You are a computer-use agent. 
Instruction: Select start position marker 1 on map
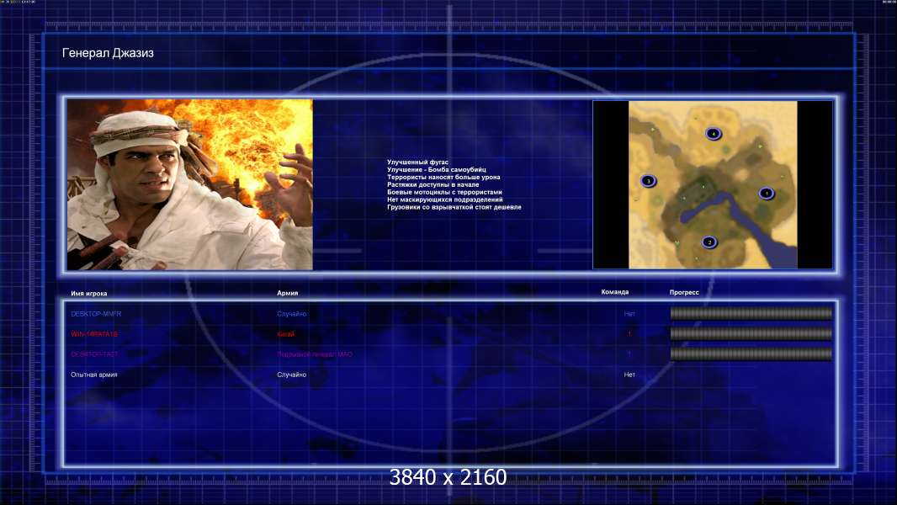(767, 194)
